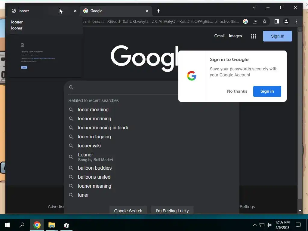Bookmark this page with star icon

pos(265,21)
